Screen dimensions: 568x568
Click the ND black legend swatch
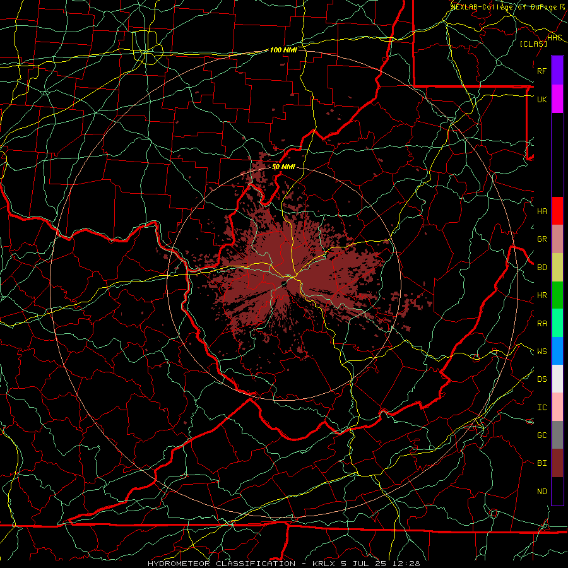point(557,491)
